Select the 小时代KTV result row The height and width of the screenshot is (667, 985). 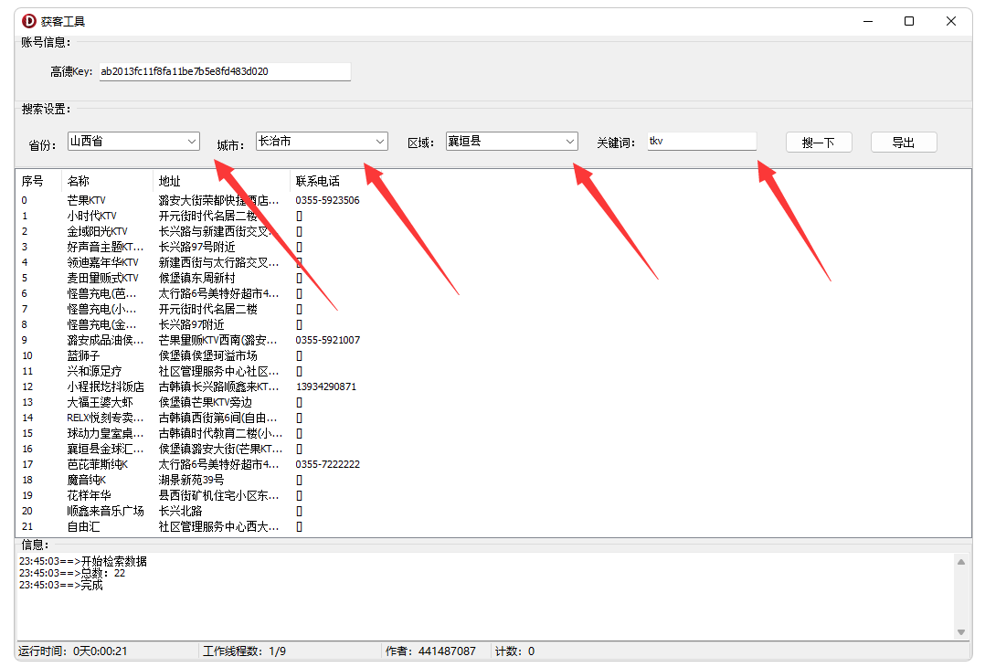point(91,216)
